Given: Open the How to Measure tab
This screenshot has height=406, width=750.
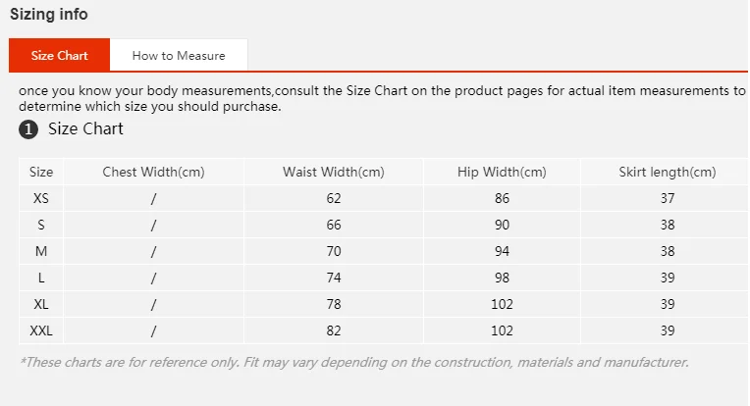Looking at the screenshot, I should [179, 56].
